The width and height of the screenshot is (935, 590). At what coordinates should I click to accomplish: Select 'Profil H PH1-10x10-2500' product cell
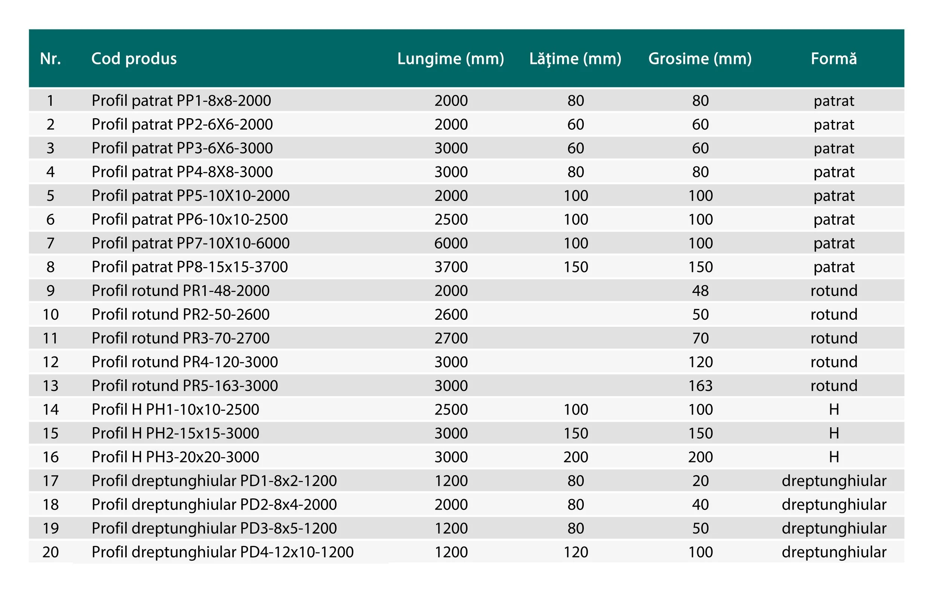(175, 409)
